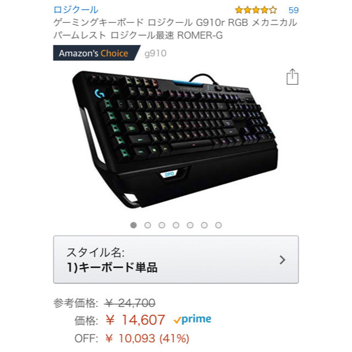Click the g910 keyword label
Image resolution: width=352 pixels, height=352 pixels.
click(x=155, y=53)
